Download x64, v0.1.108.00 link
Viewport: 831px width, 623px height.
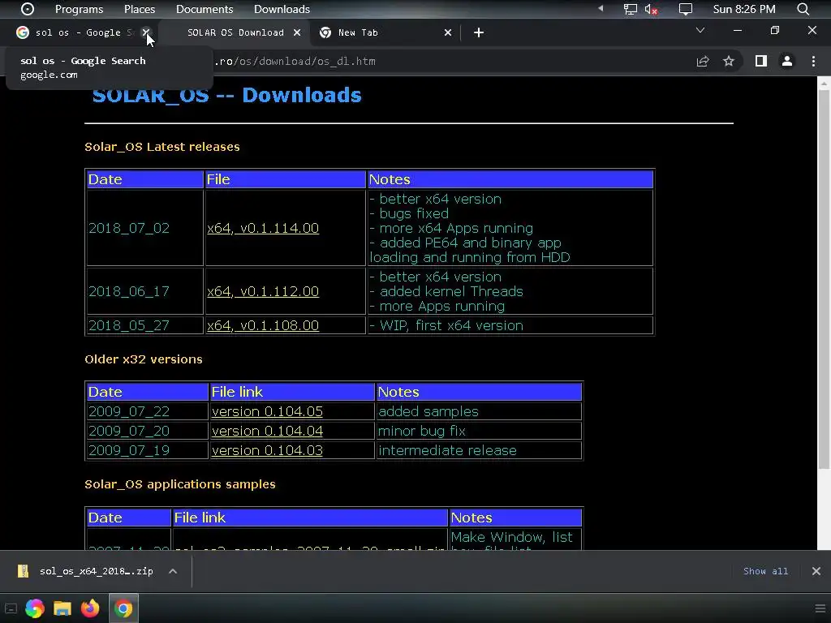(263, 325)
